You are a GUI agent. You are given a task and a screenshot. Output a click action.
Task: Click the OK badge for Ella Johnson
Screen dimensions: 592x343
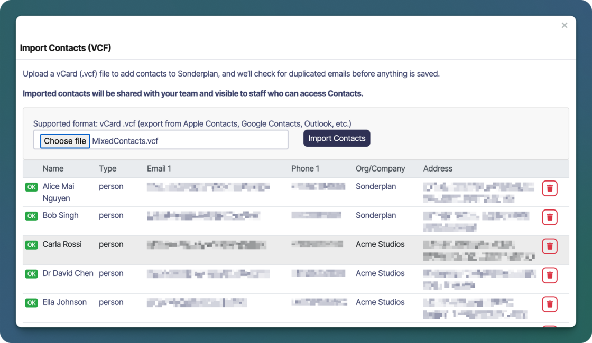(x=31, y=302)
